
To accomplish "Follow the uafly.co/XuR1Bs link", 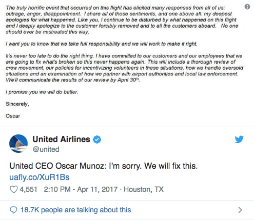I will tap(40, 177).
